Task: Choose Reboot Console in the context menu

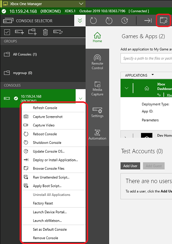Action: [x=53, y=134]
